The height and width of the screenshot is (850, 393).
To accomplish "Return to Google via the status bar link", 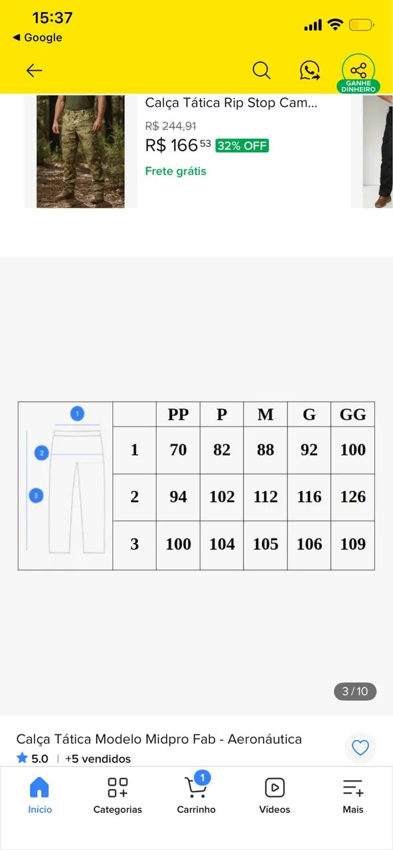I will [x=37, y=38].
